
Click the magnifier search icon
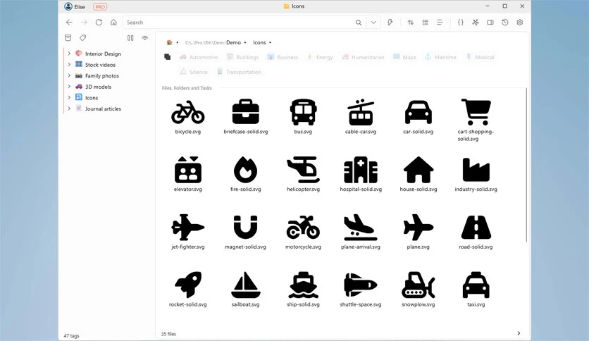(x=359, y=23)
